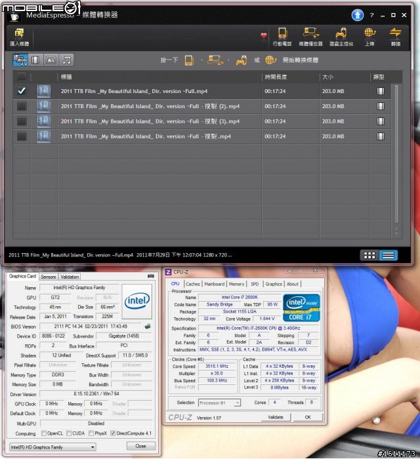
Task: Click the Validate button in CPU-Z
Action: (x=276, y=417)
